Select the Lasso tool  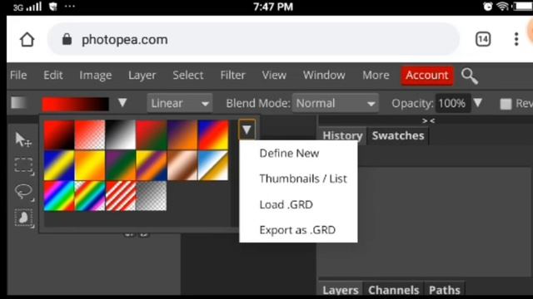[x=24, y=192]
